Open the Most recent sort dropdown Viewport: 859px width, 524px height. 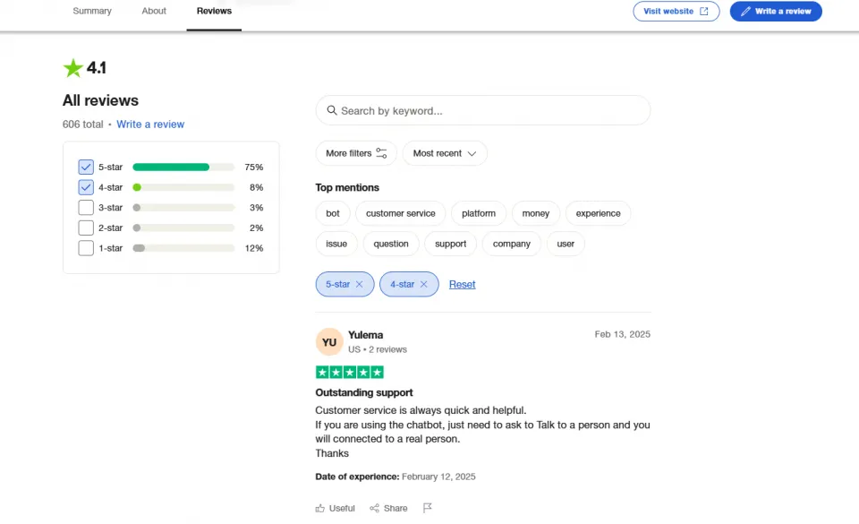coord(445,152)
